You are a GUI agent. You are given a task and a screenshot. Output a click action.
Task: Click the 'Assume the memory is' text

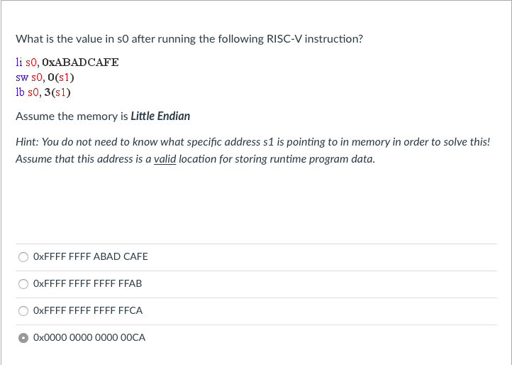pyautogui.click(x=72, y=116)
